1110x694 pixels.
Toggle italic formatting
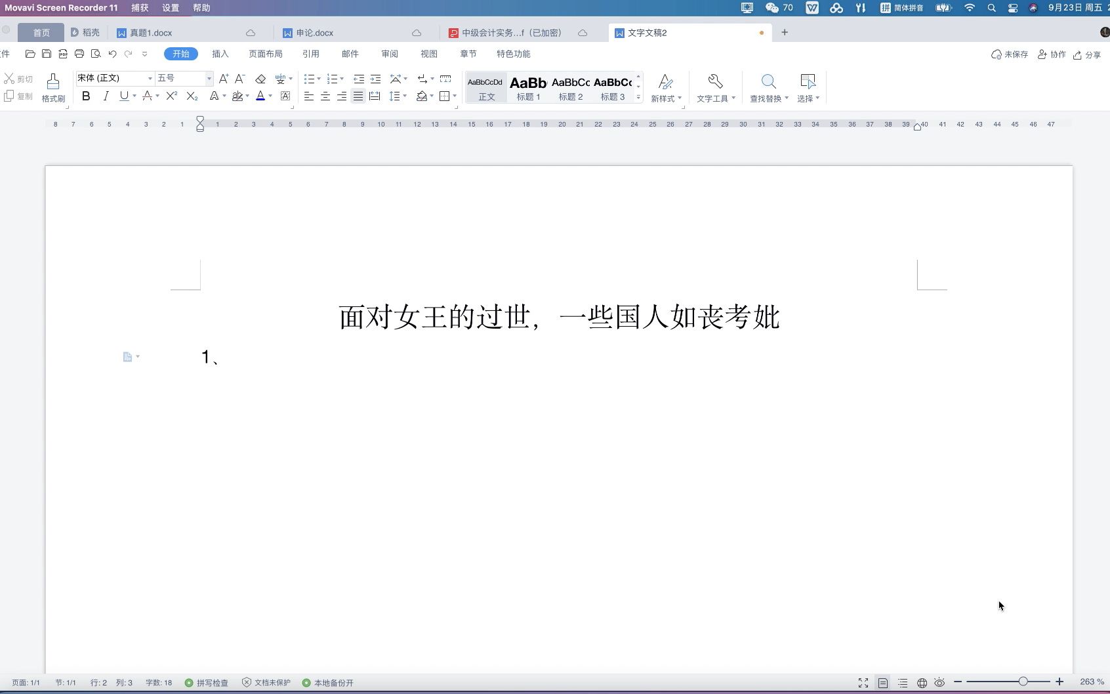[105, 96]
